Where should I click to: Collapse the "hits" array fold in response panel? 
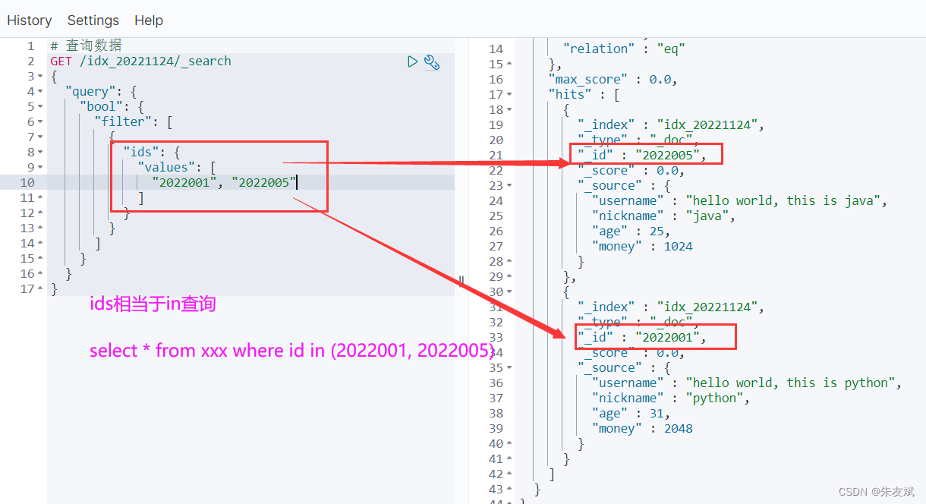pos(507,93)
